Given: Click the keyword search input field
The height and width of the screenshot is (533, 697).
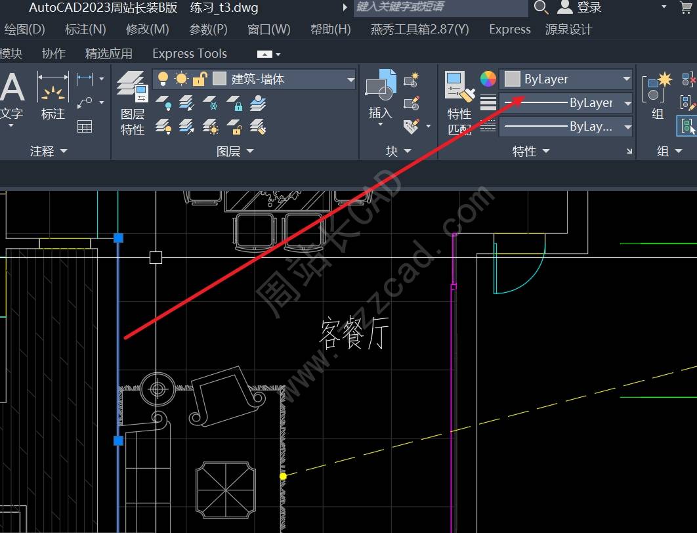Looking at the screenshot, I should (440, 8).
